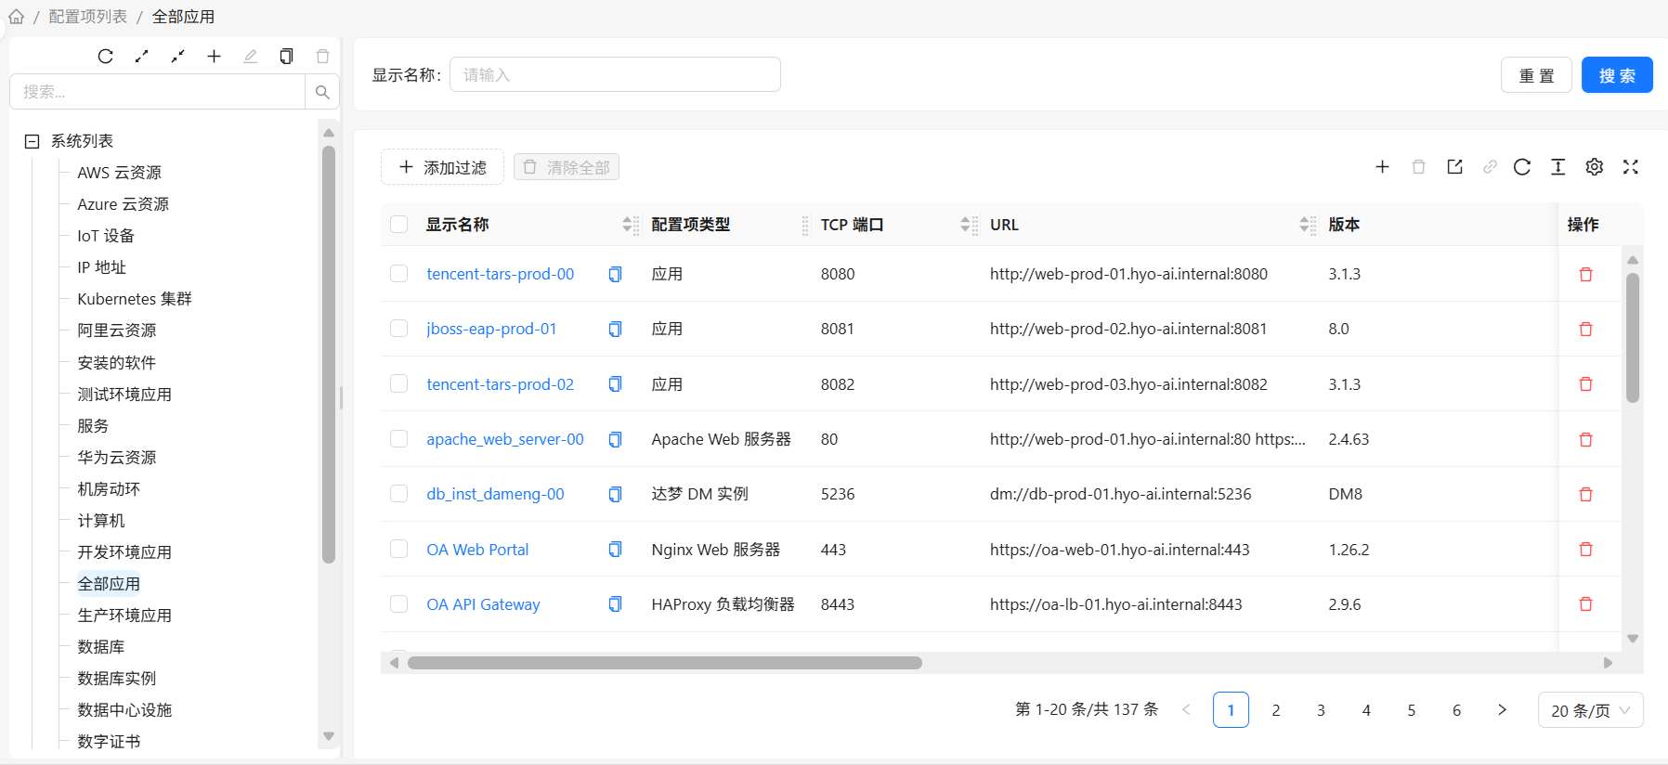
Task: Open 配置项列表 breadcrumb
Action: (88, 17)
